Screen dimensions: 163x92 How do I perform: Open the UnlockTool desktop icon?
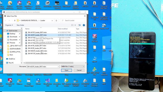(66, 4)
